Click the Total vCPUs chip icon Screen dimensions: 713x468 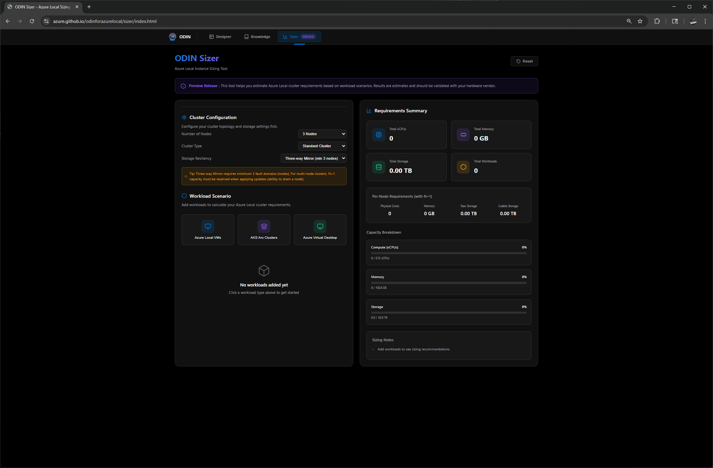pos(379,135)
